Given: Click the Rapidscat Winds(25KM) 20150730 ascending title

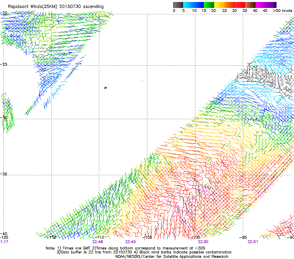Looking at the screenshot, I should coord(56,6).
